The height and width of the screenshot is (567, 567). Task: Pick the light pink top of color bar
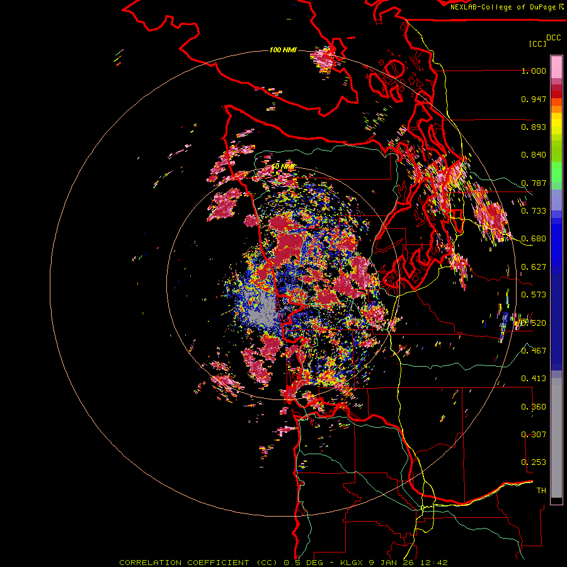(556, 67)
